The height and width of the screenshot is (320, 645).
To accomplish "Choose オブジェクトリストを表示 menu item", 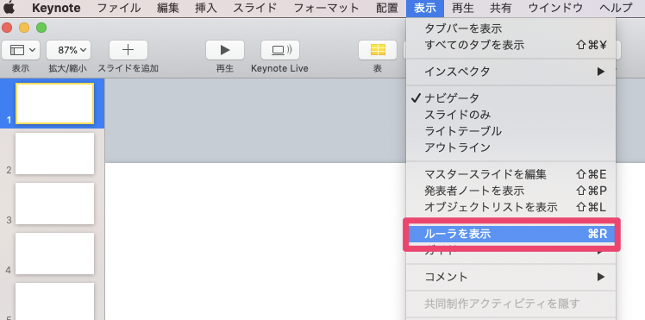I will pyautogui.click(x=510, y=207).
